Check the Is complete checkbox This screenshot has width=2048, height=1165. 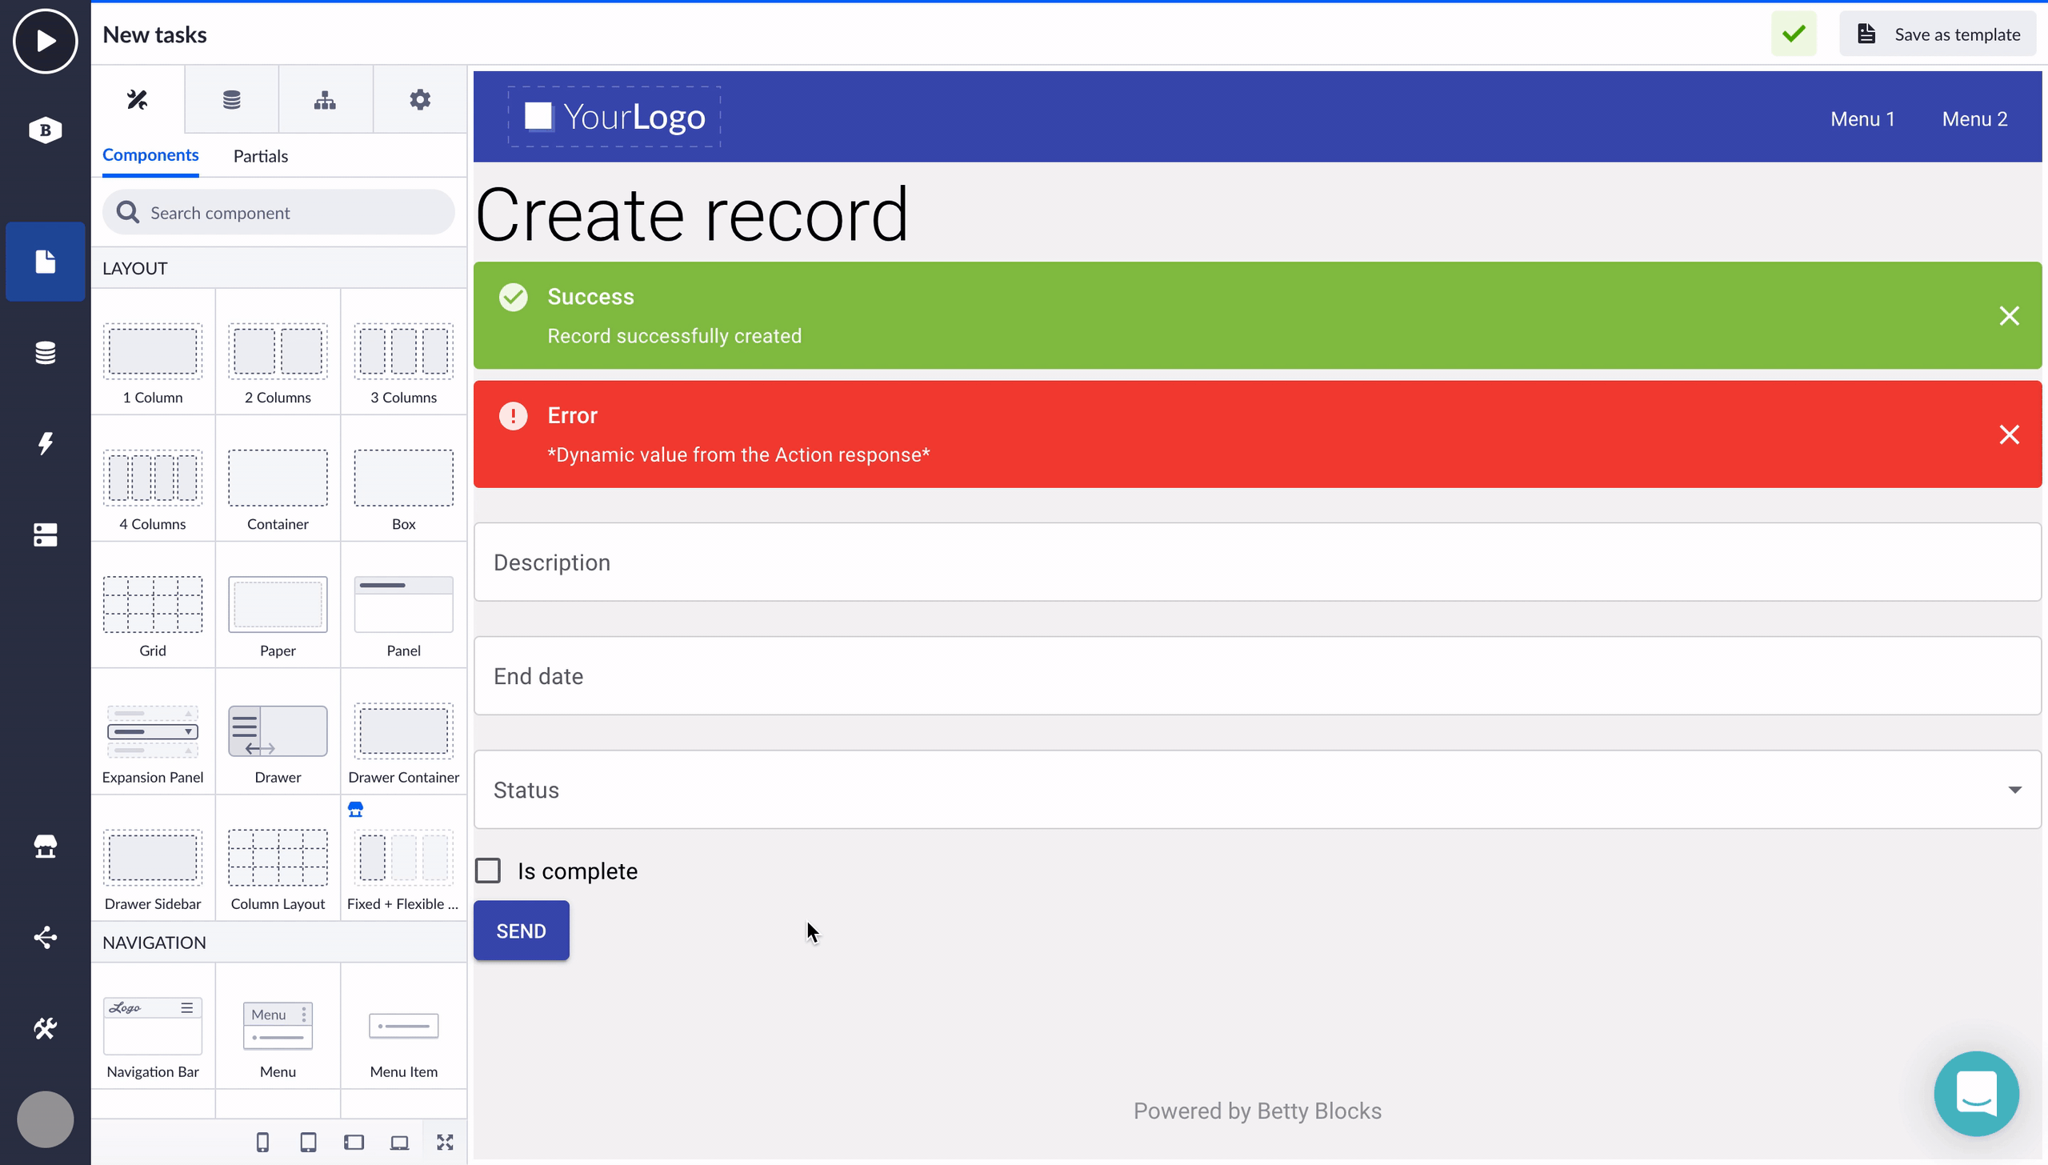(488, 871)
